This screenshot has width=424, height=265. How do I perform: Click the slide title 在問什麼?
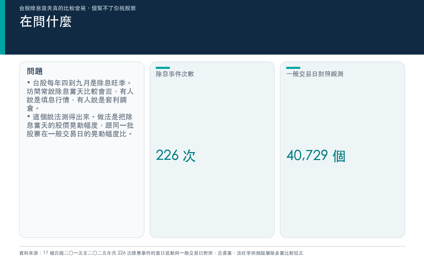pos(46,21)
